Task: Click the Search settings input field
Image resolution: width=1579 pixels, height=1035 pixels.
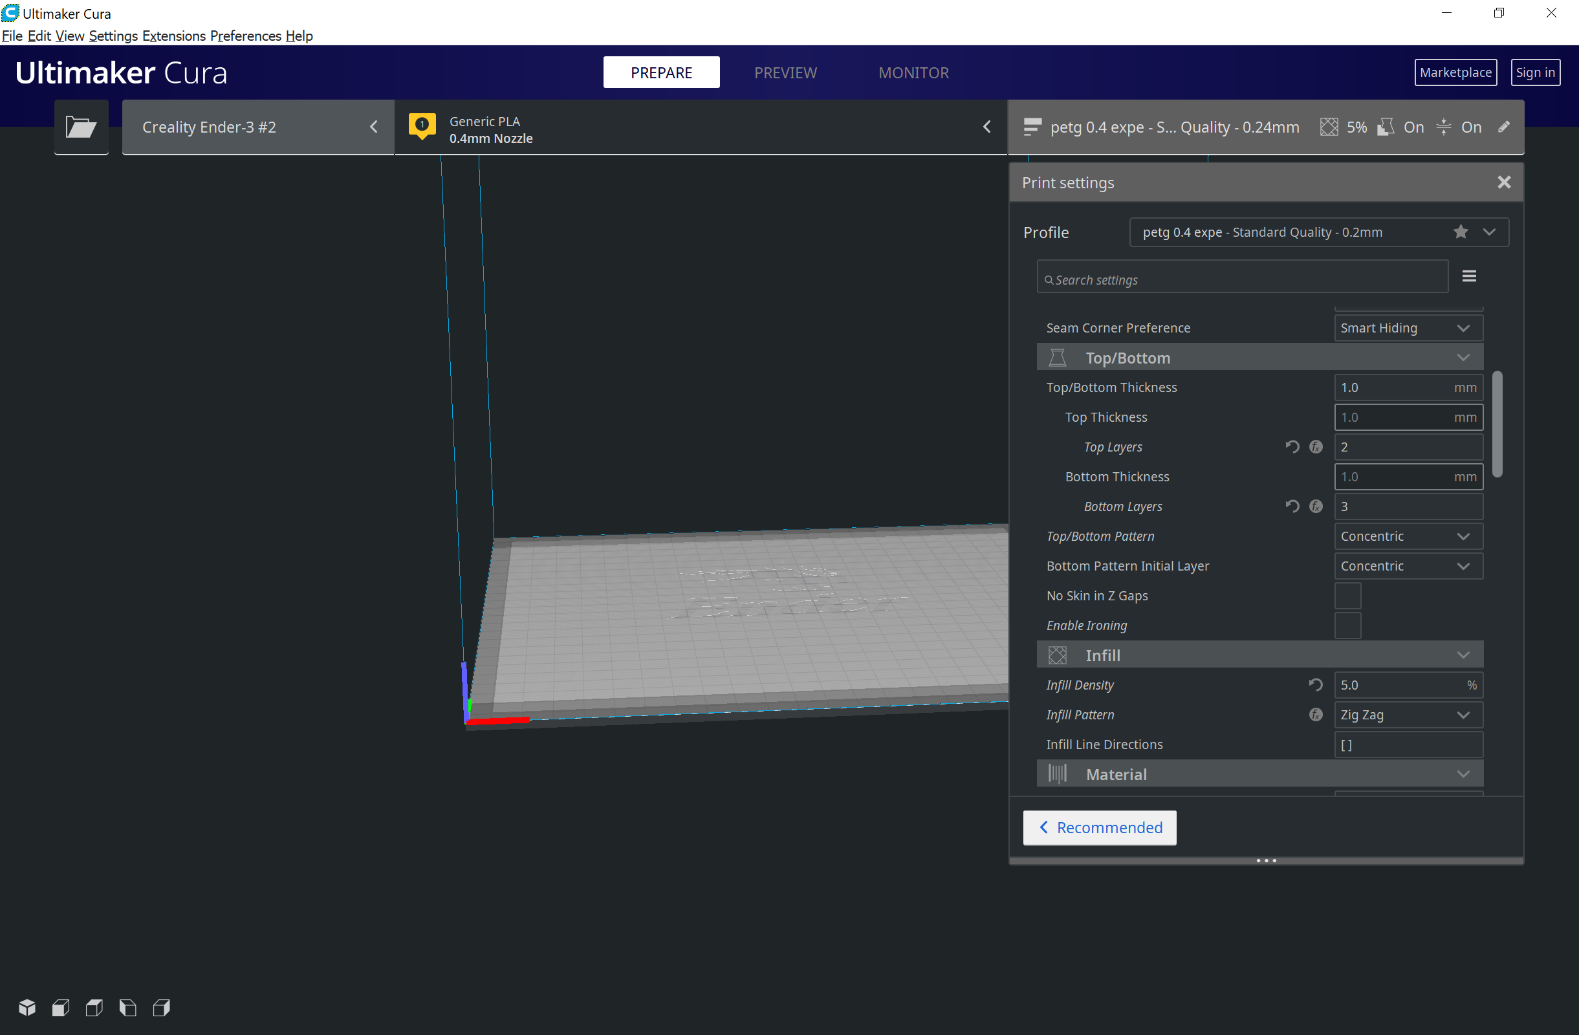Action: tap(1241, 279)
